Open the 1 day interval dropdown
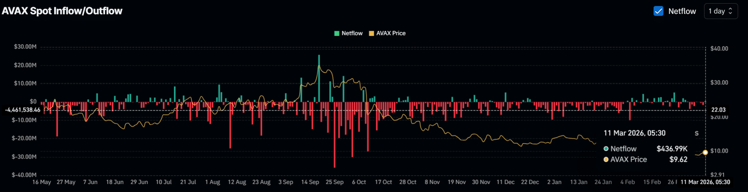The width and height of the screenshot is (748, 192). [720, 11]
